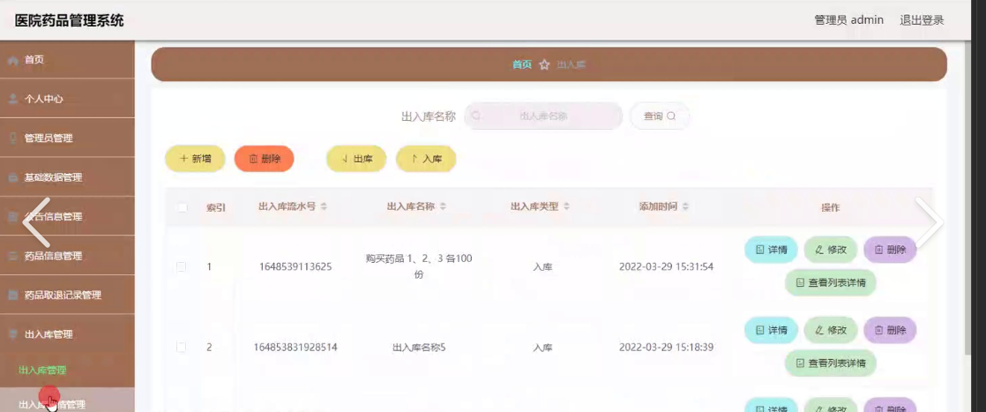This screenshot has height=412, width=986.
Task: Click the 操作 column header
Action: pyautogui.click(x=830, y=207)
